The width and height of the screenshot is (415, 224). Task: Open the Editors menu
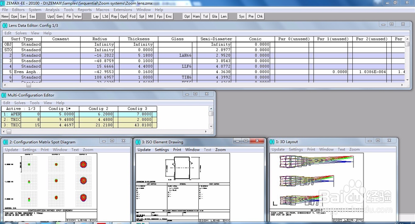18,10
